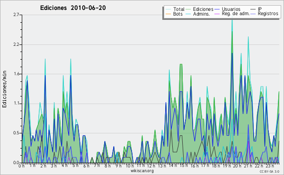Click the "8 h" hour label

[107, 166]
